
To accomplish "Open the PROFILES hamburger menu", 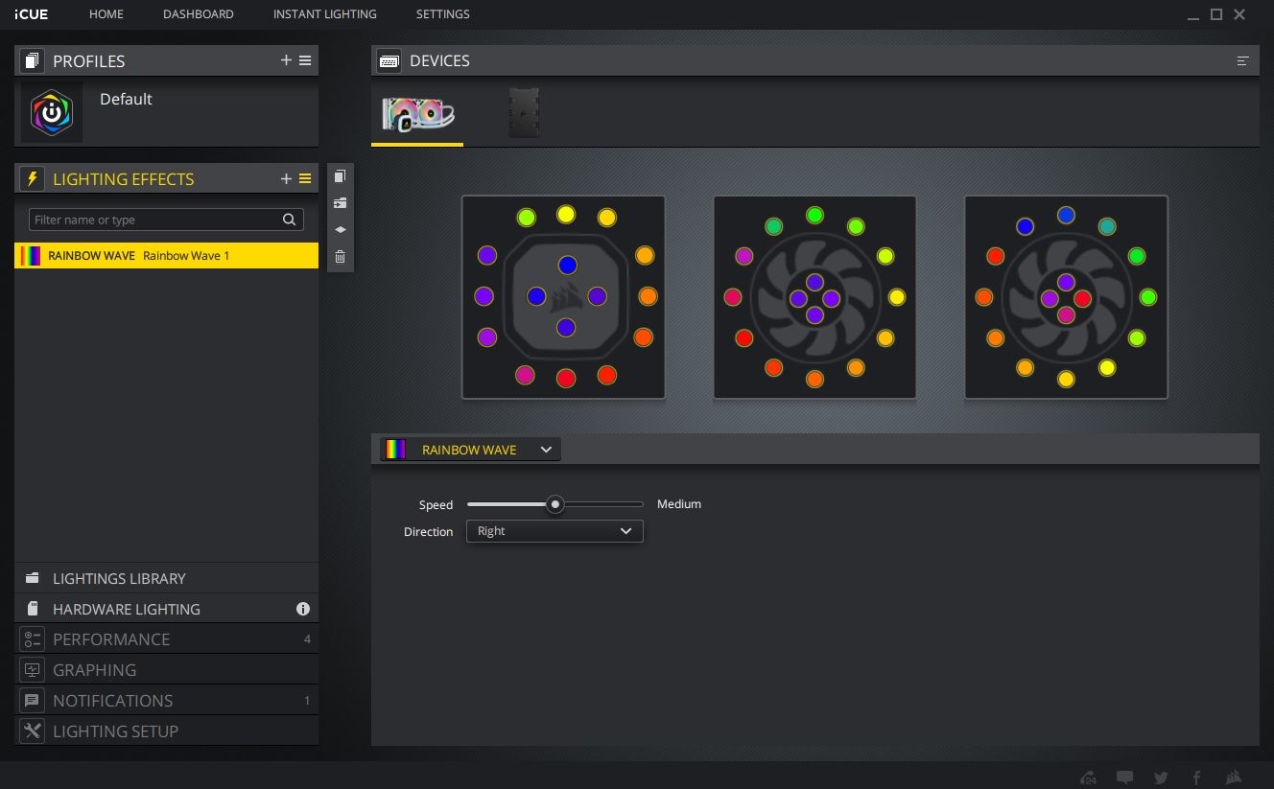I will pos(305,60).
